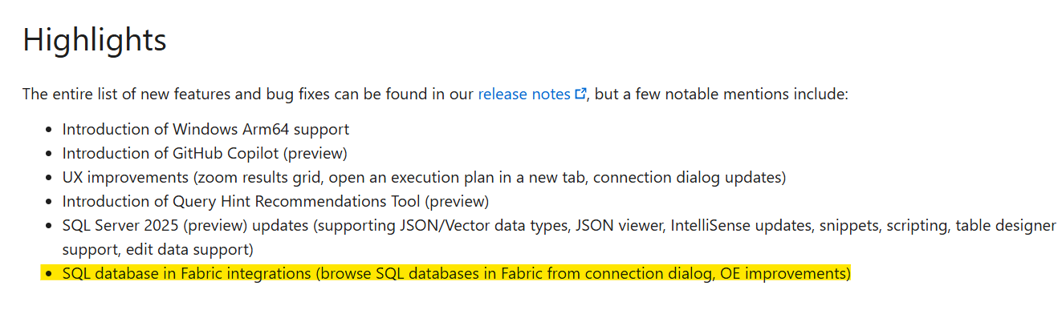1062x322 pixels.
Task: Click the bullet dot before Query Hint item
Action: point(49,202)
